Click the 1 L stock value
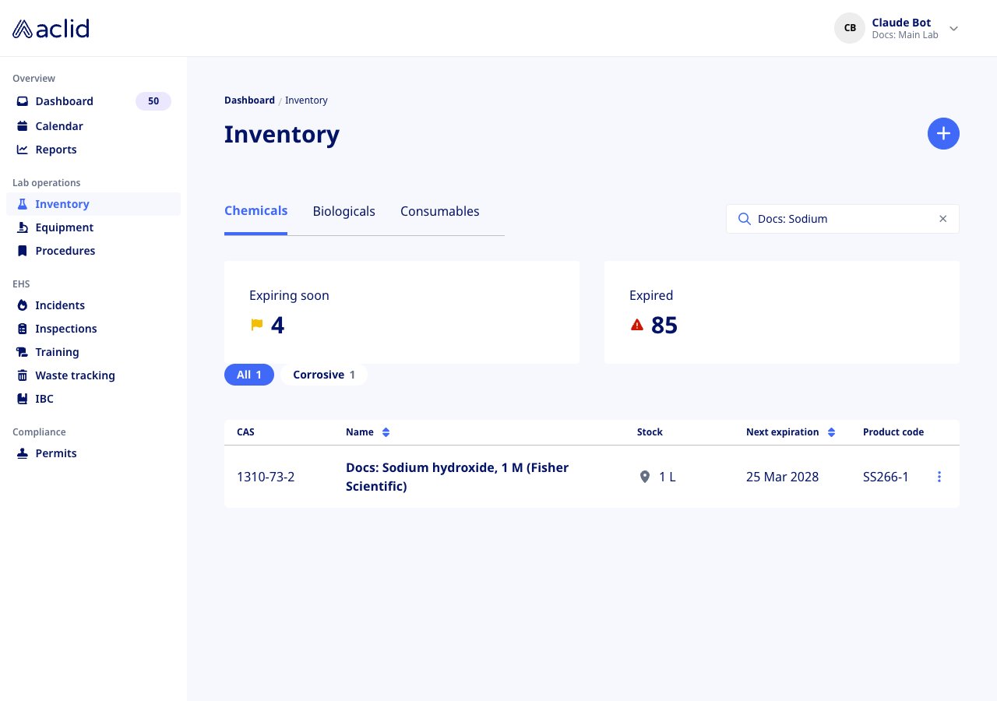Viewport: 997px width, 701px height. [668, 477]
